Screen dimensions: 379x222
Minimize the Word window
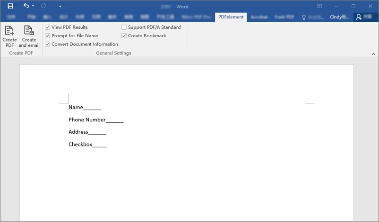(336, 6)
